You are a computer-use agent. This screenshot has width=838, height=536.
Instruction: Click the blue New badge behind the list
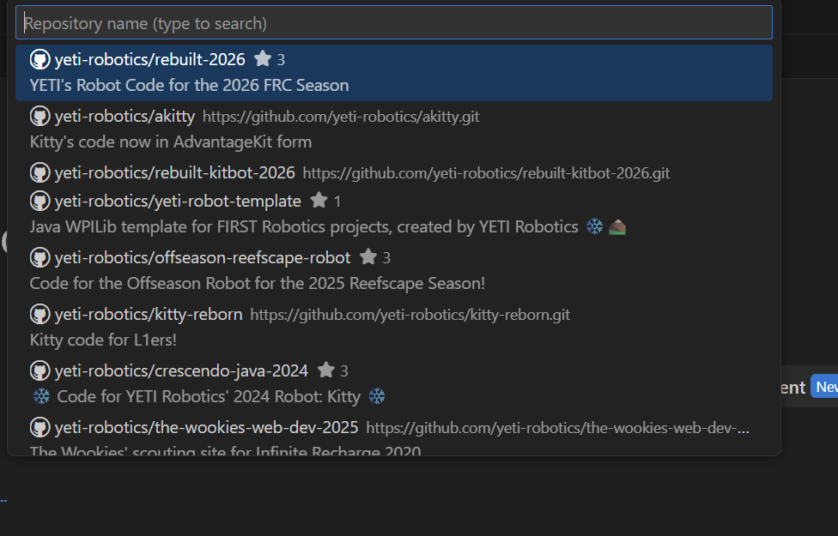tap(825, 387)
